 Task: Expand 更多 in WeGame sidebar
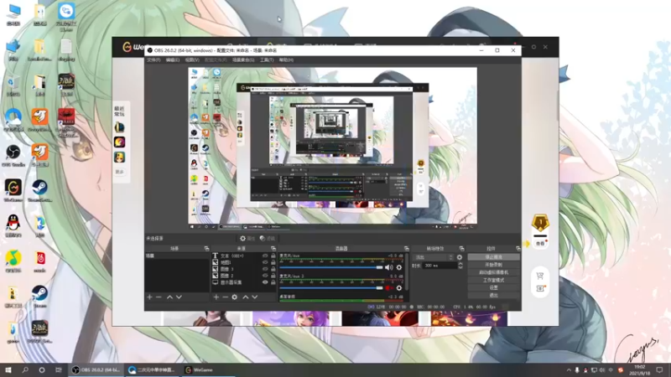pos(119,172)
